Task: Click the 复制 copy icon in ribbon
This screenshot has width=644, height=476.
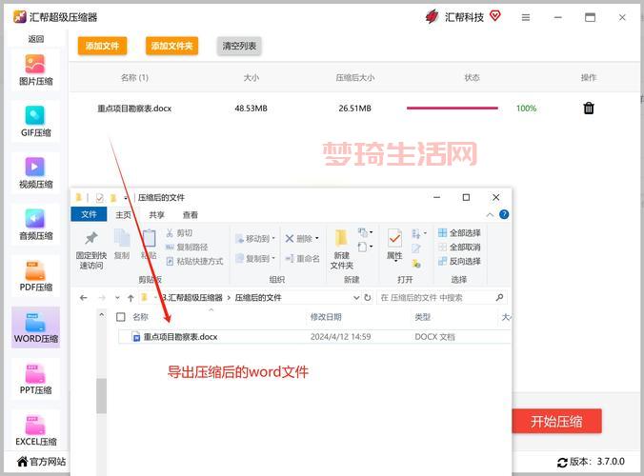Action: (122, 245)
